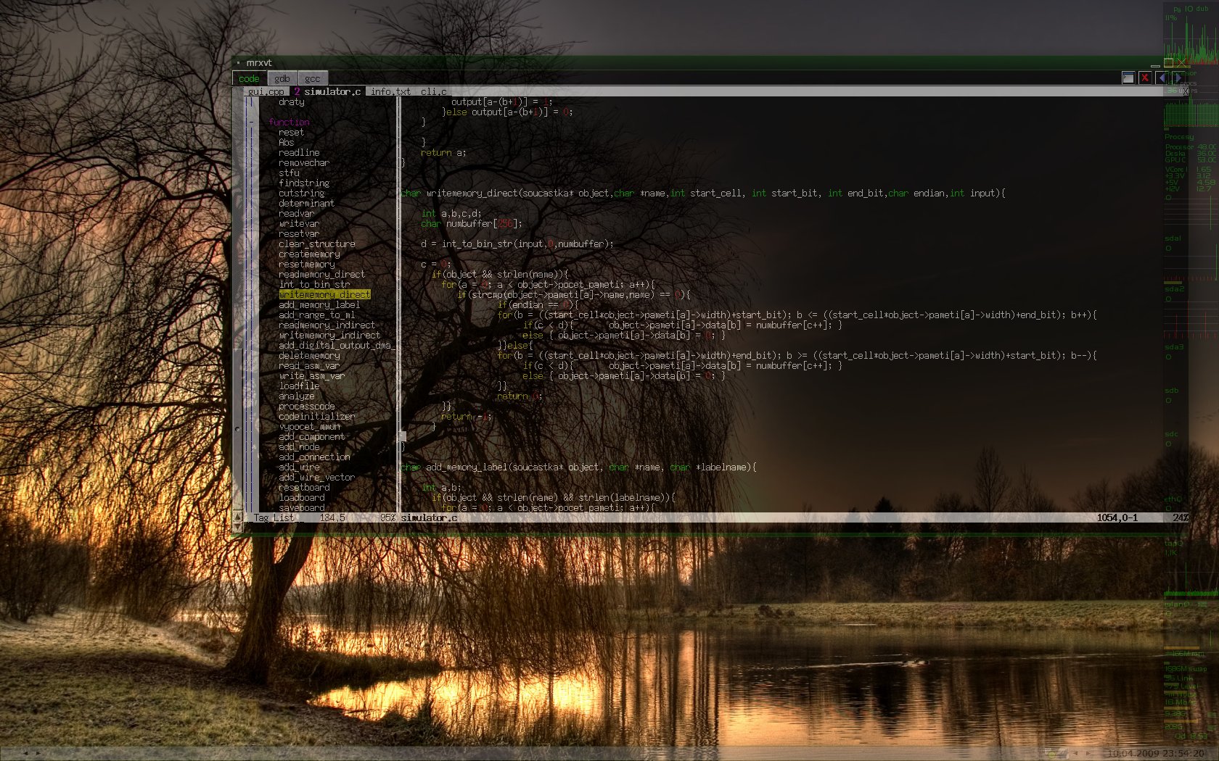This screenshot has width=1219, height=761.
Task: Move to previous mrxvt tab using left arrow
Action: point(1162,78)
